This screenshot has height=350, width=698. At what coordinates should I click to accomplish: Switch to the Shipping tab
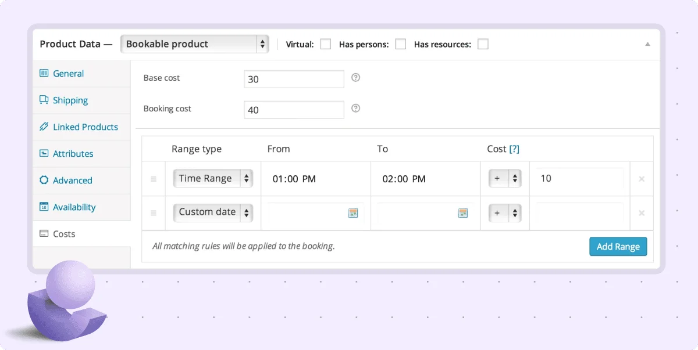[x=81, y=100]
